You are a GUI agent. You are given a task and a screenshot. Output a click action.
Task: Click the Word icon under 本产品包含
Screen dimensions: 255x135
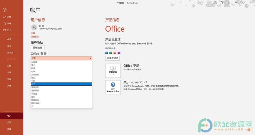107,53
